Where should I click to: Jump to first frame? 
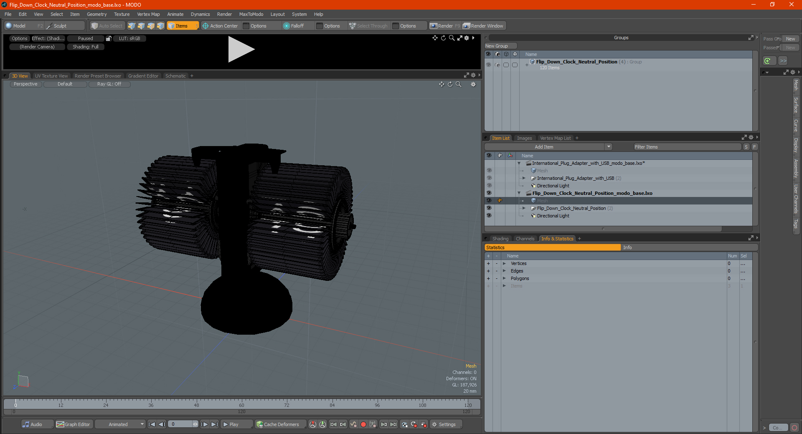click(x=152, y=424)
